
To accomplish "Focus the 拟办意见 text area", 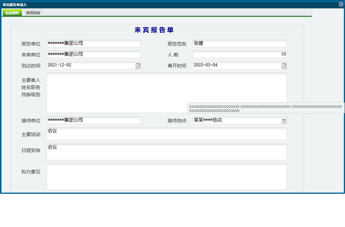I will tap(167, 177).
